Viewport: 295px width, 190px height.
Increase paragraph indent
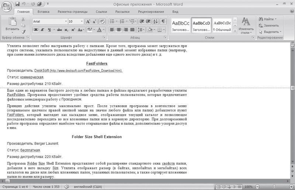[x=148, y=21]
